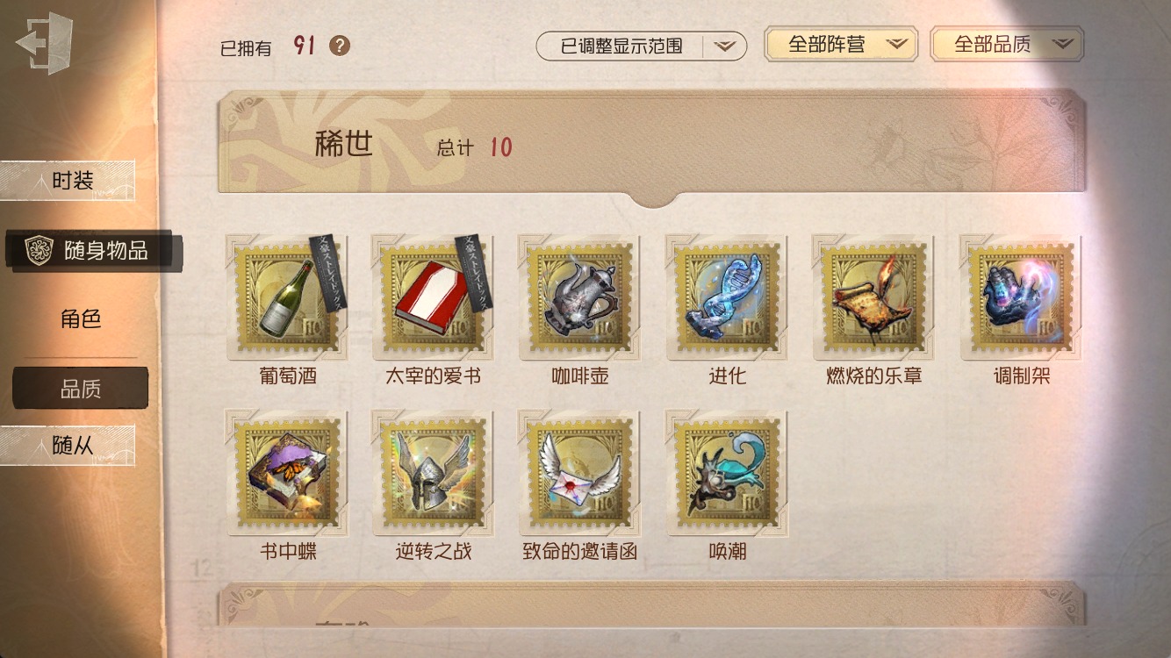Open the 全部阵营 faction filter dropdown

[x=841, y=44]
